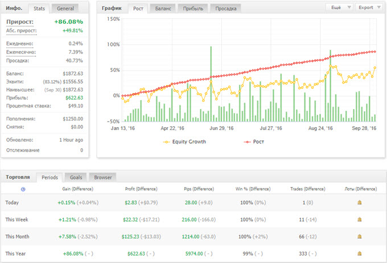387x263 pixels.
Task: Click the Sep 28, '16 axis label
Action: 364,128
